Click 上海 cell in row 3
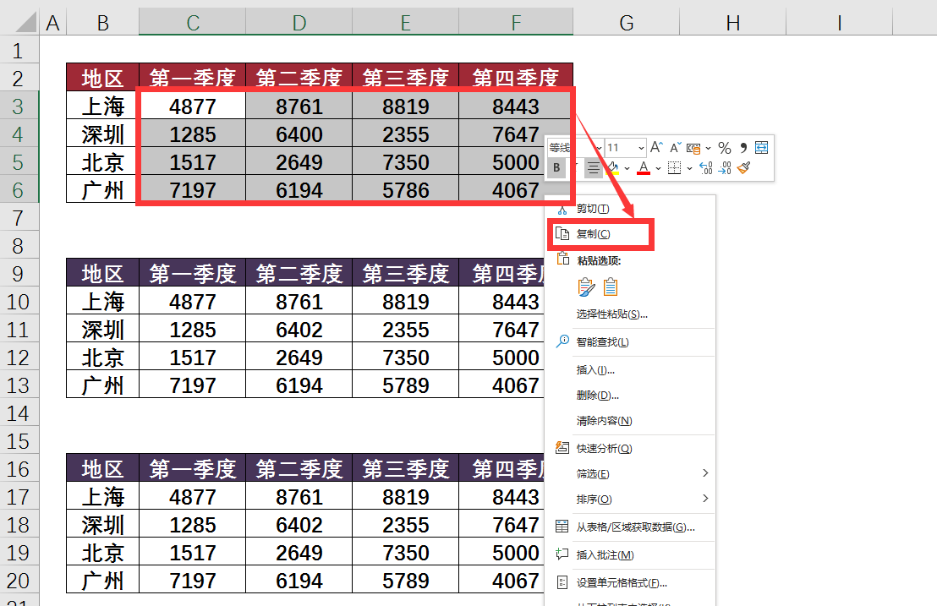Viewport: 937px width, 606px height. coord(103,106)
